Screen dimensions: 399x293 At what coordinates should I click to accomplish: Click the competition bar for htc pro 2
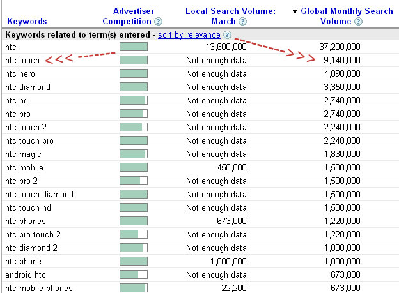pyautogui.click(x=134, y=181)
